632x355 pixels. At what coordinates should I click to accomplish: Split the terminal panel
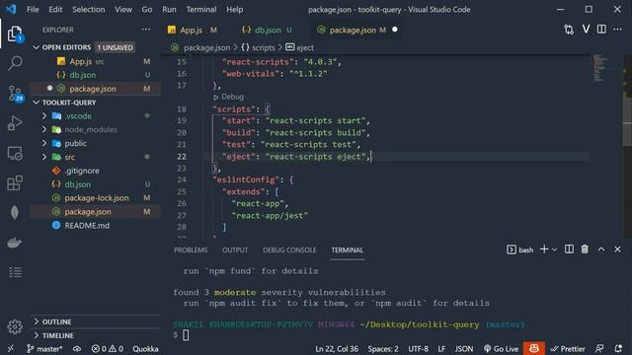(569, 249)
